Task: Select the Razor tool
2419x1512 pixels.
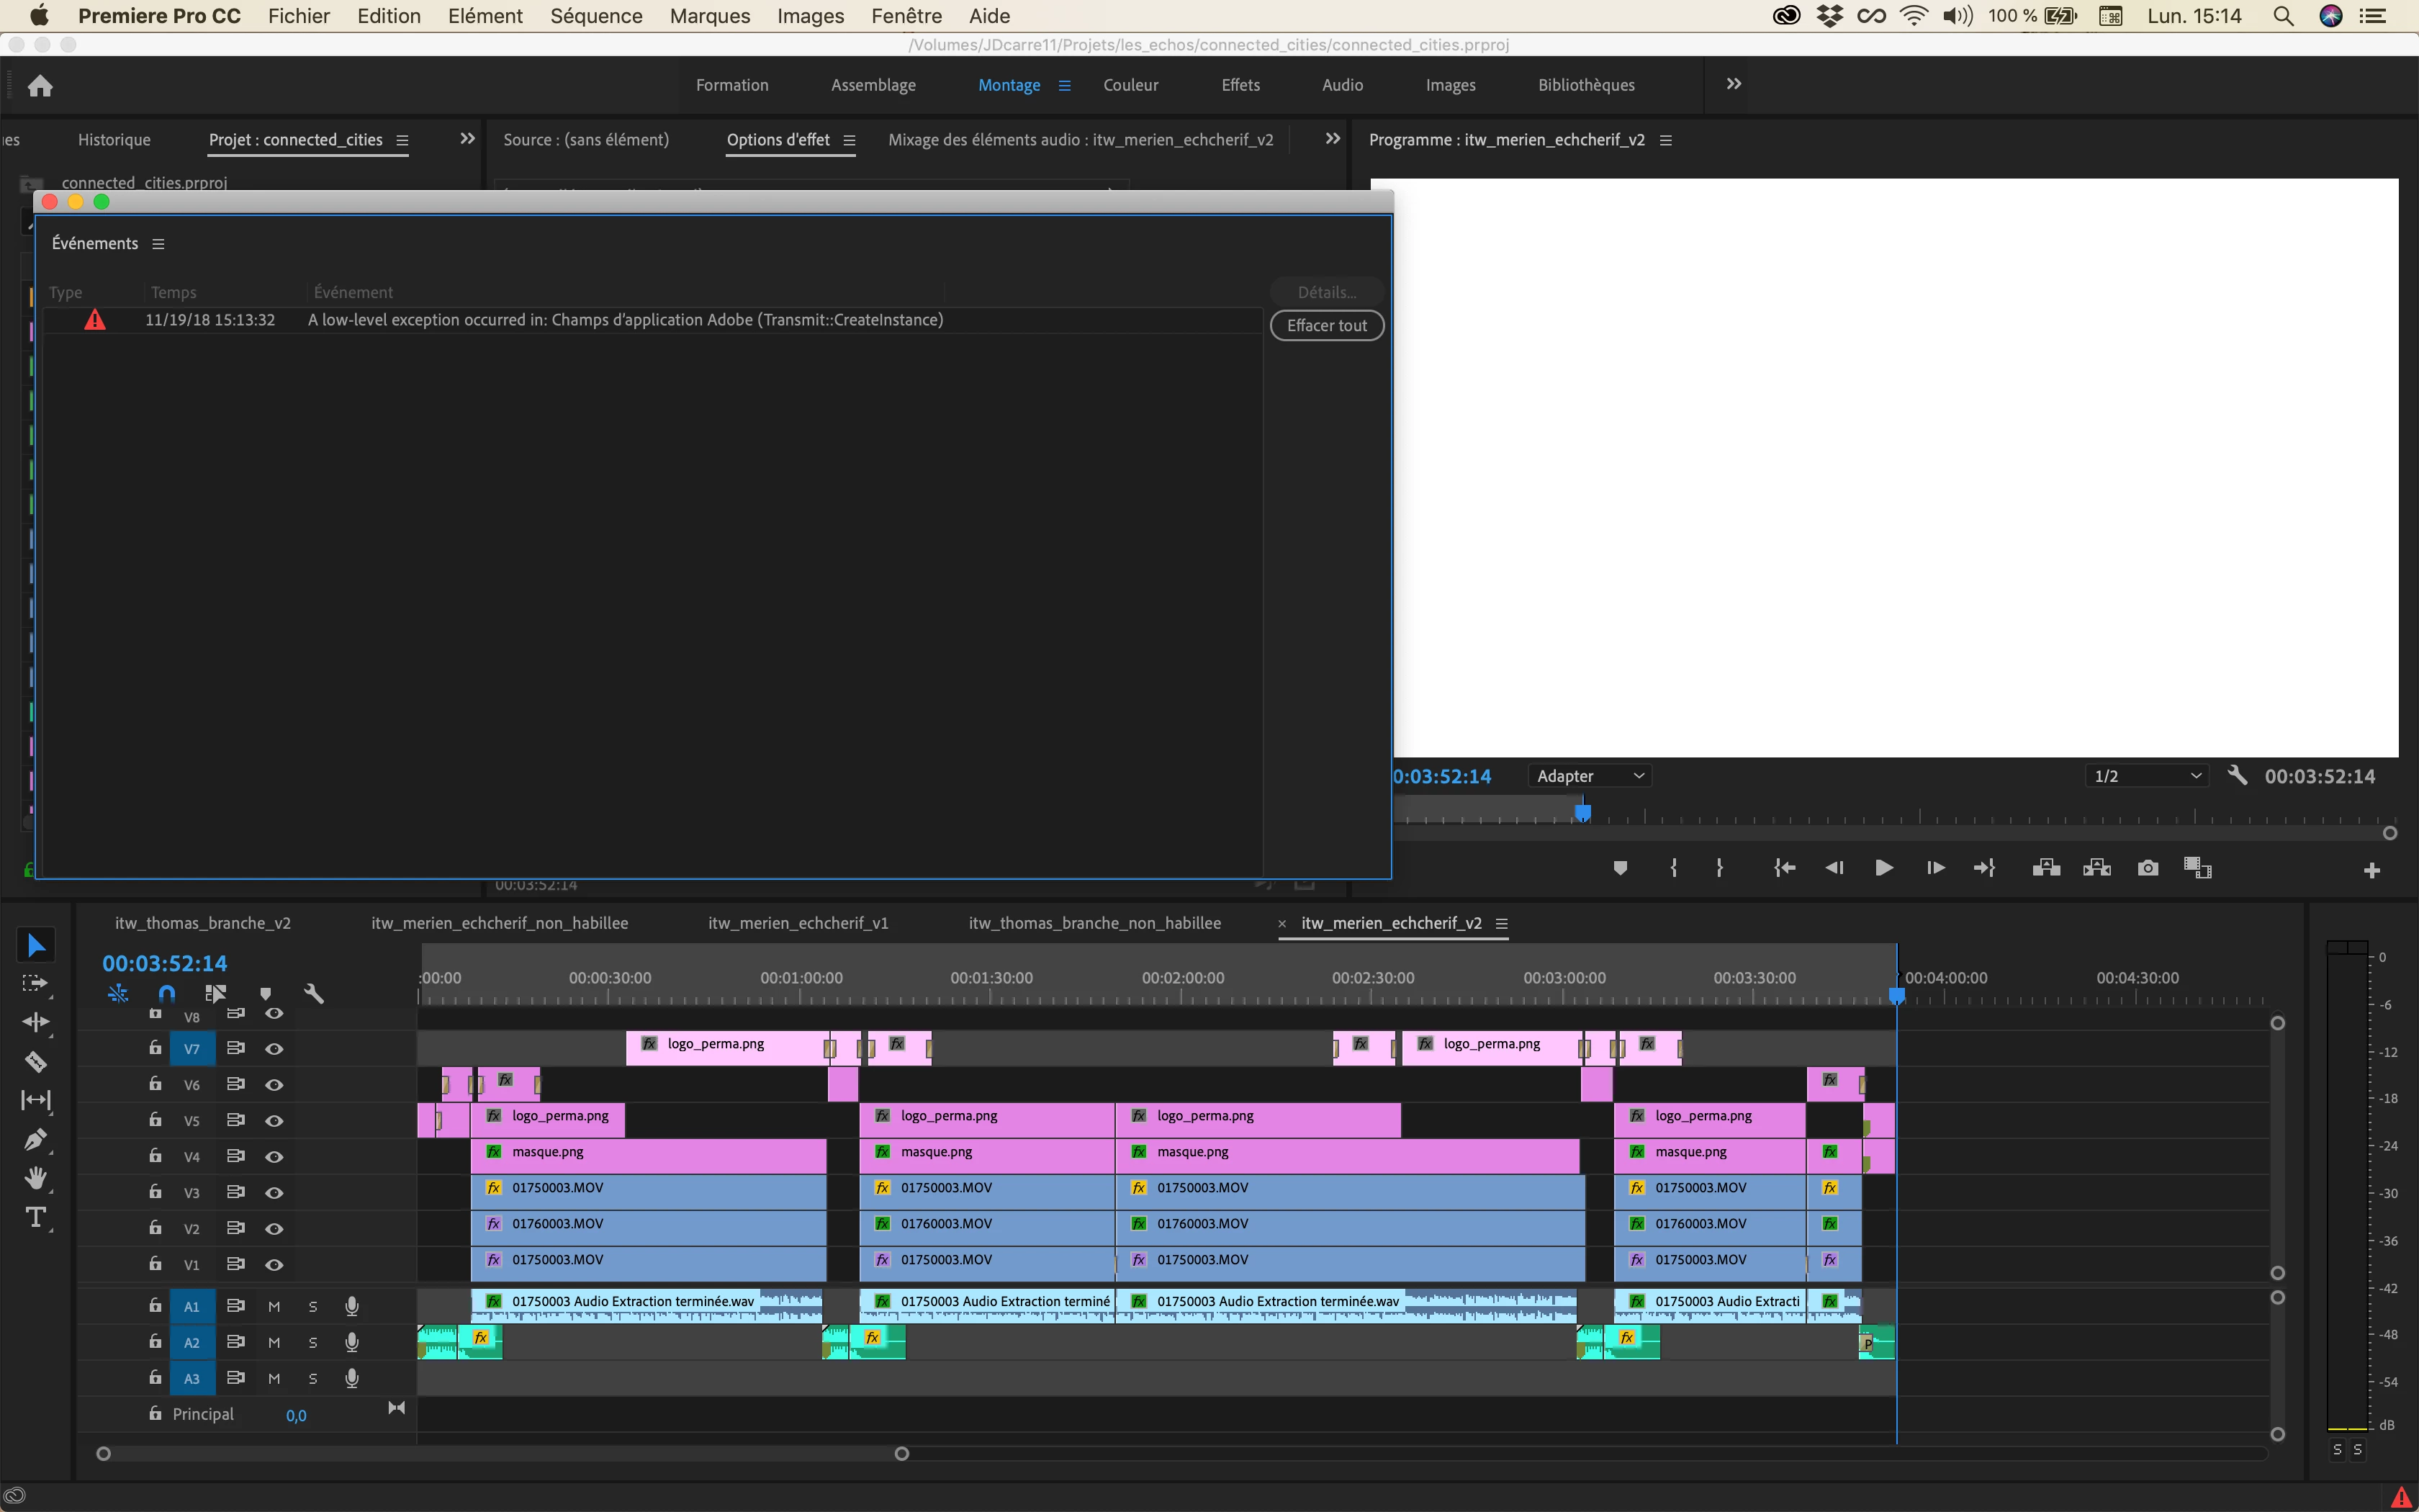Action: [35, 1061]
